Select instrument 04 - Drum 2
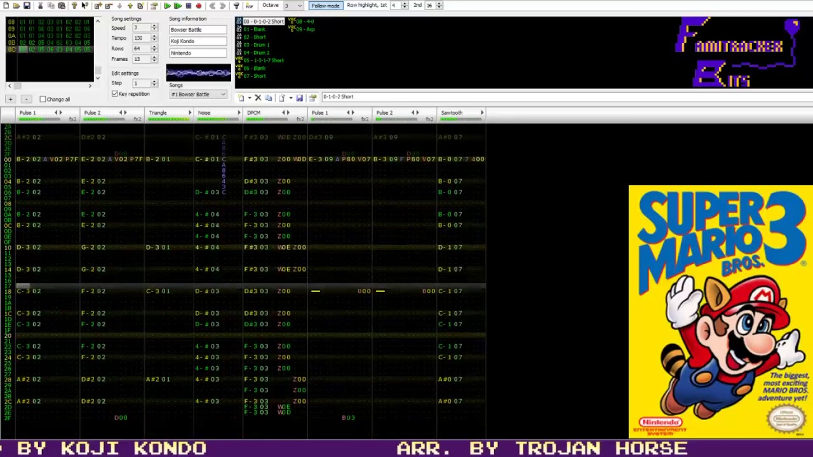Screen dimensions: 813x457 257,53
